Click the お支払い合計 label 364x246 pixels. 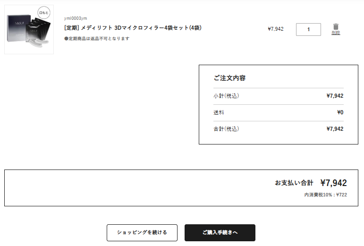click(x=294, y=183)
